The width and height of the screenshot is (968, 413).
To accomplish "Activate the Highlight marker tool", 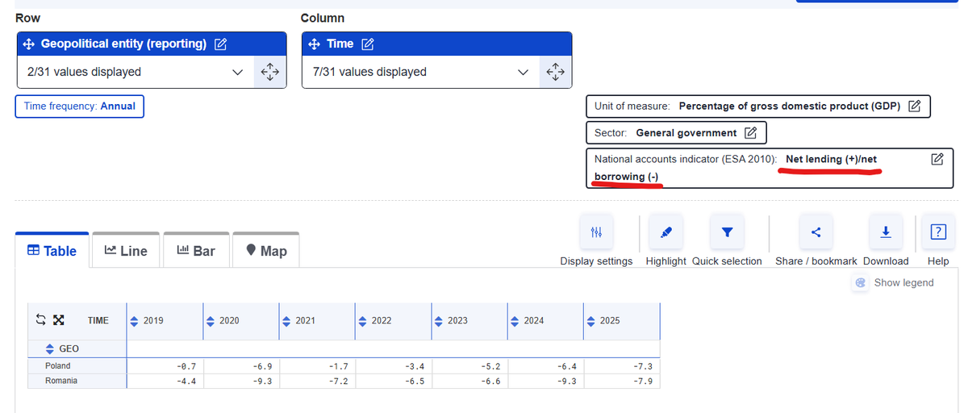I will point(665,232).
